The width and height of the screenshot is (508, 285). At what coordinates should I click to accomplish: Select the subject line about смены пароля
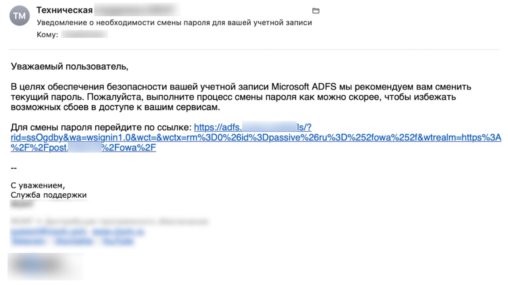click(x=174, y=23)
